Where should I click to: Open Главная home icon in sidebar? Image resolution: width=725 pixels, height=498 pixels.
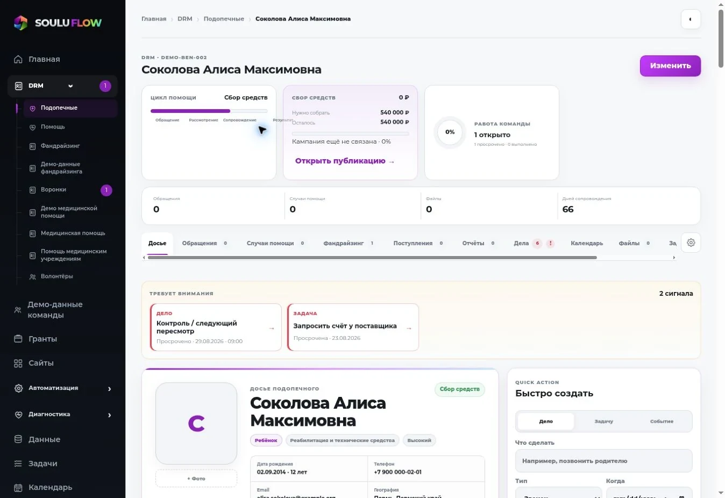coord(18,59)
